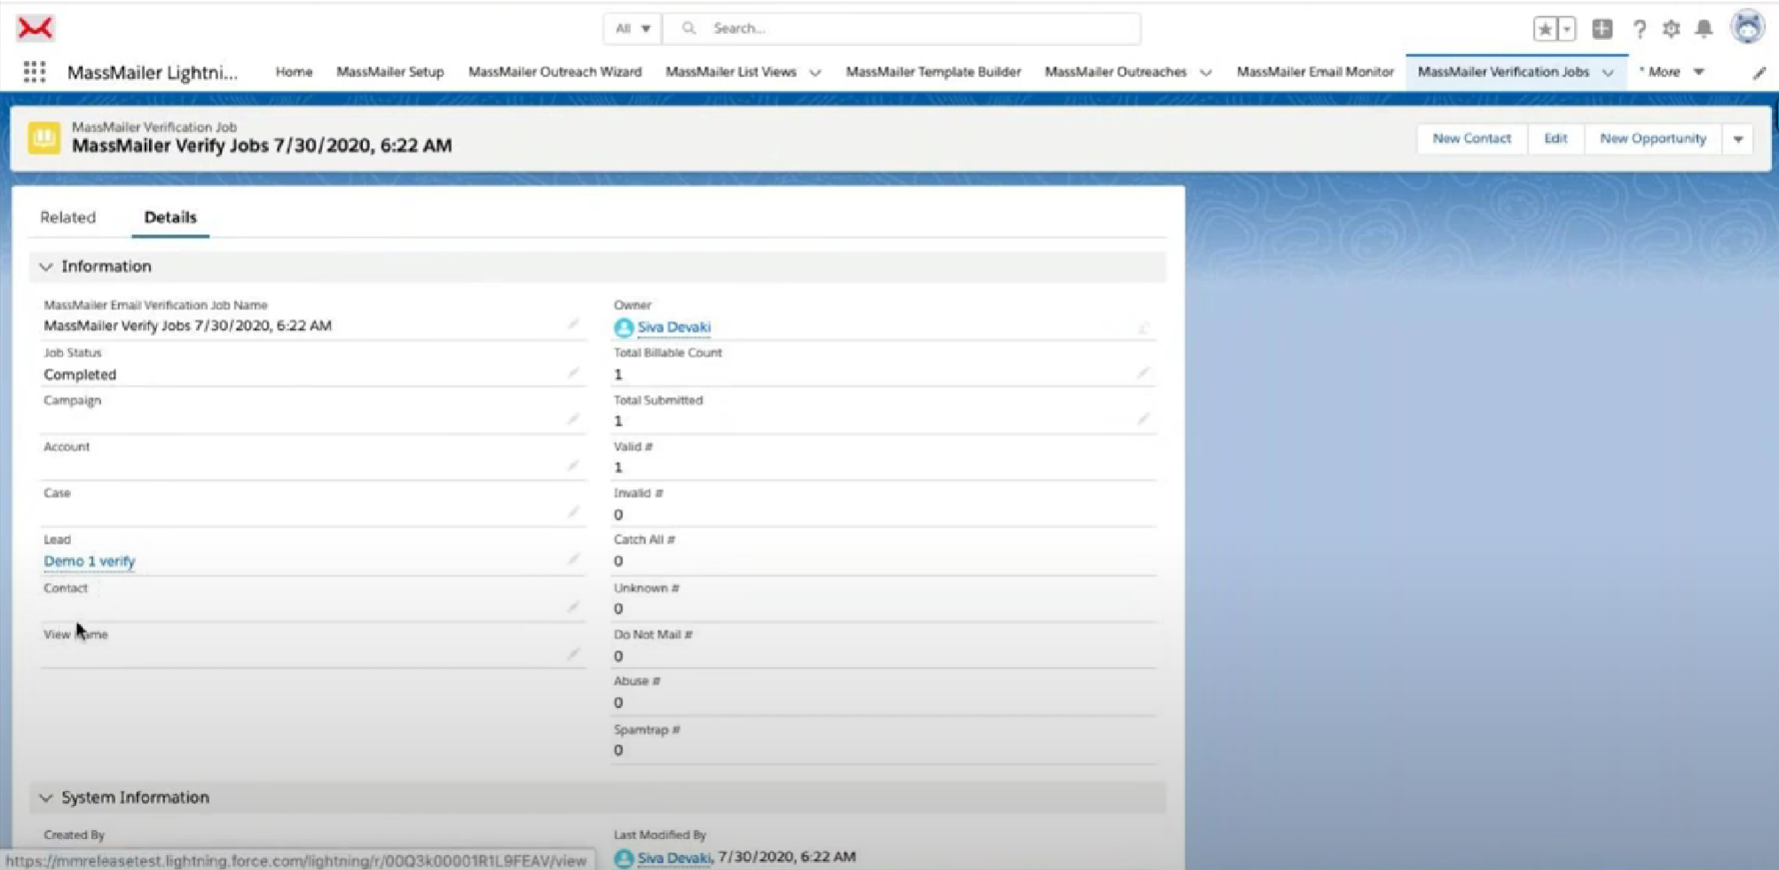Edit the Job Name field pencil
Screen dimensions: 1779x870
coord(573,325)
